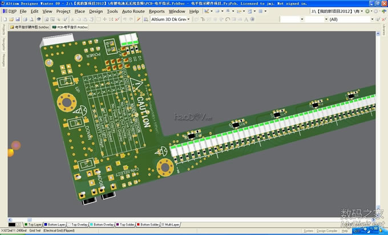Switch to the Top Layer tab
This screenshot has height=235, width=388.
tap(33, 225)
